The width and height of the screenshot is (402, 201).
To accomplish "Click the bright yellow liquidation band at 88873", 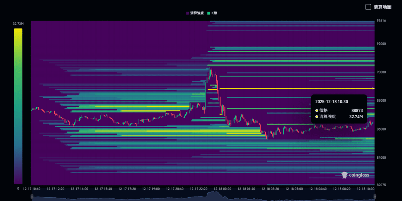I will click(297, 89).
